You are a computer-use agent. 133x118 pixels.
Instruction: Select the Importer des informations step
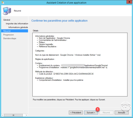tap(17, 24)
